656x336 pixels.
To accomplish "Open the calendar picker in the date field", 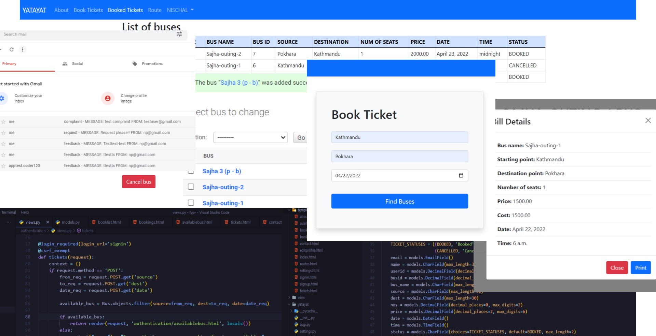I will pos(461,175).
